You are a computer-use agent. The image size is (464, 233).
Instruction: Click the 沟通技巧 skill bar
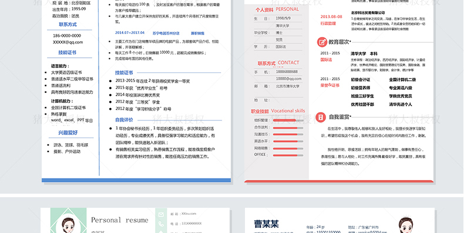tap(288, 134)
